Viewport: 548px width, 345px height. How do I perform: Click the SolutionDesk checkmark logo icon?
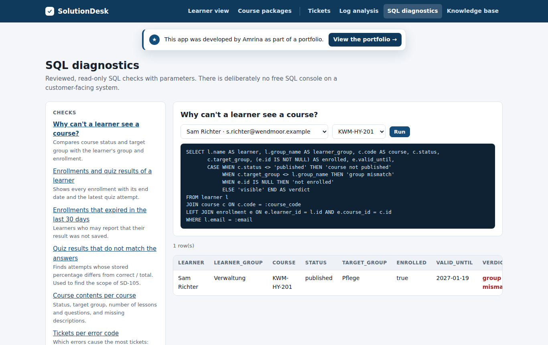(x=50, y=11)
